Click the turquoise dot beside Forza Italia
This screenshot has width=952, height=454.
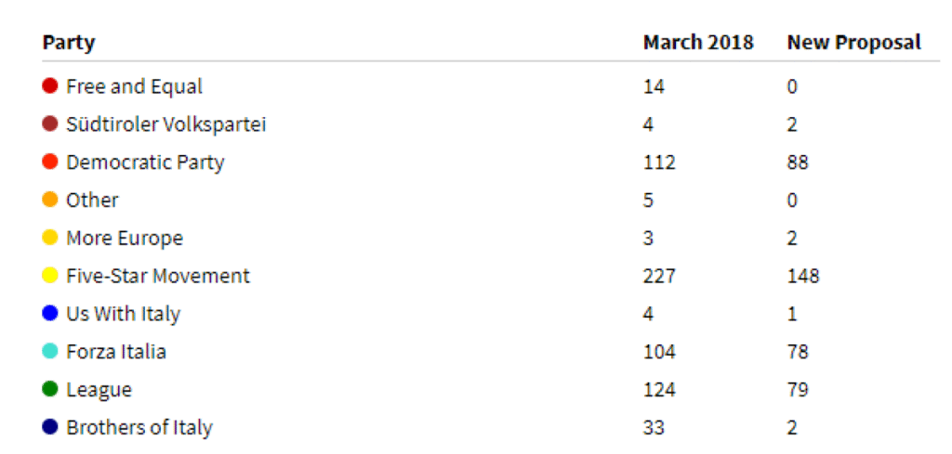coord(50,352)
